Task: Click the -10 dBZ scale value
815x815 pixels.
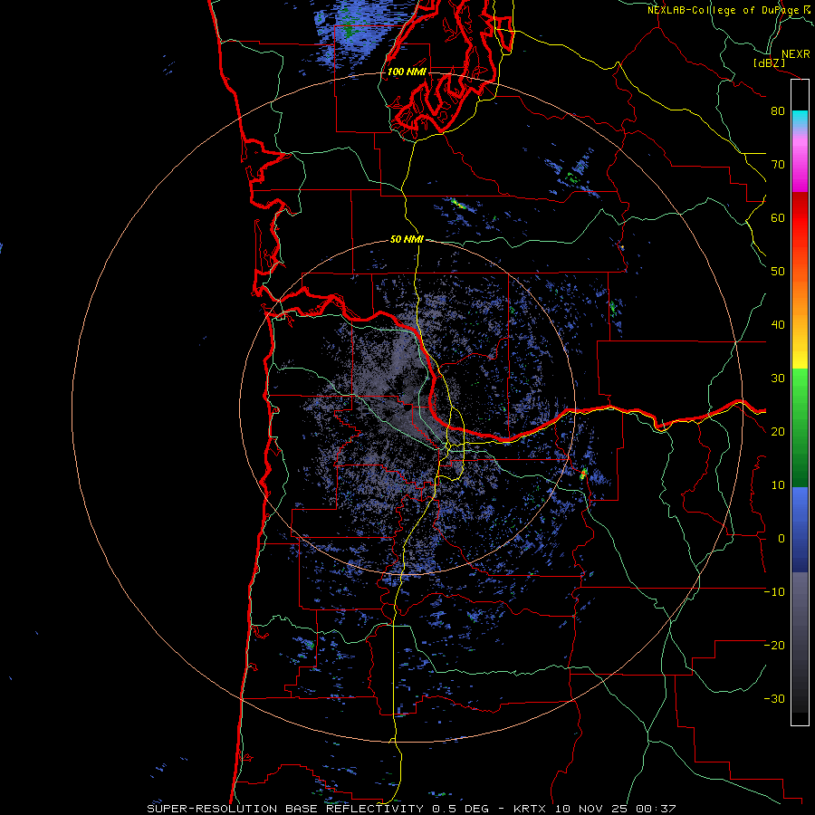Action: [x=774, y=592]
